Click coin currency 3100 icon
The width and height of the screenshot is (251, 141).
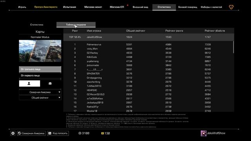click(80, 133)
